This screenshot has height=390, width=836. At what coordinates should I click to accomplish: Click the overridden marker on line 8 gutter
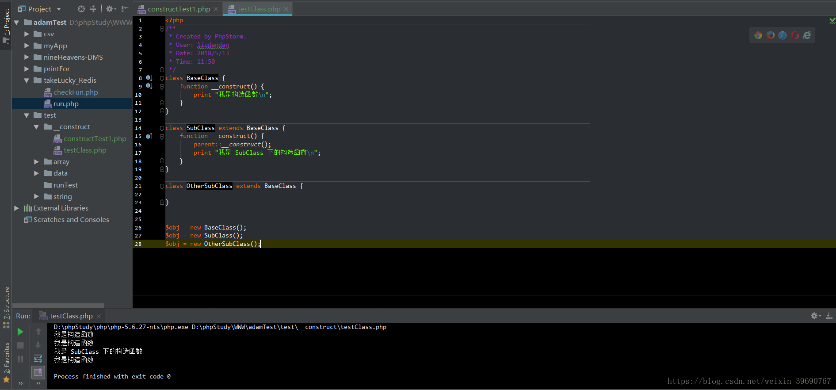pos(149,78)
